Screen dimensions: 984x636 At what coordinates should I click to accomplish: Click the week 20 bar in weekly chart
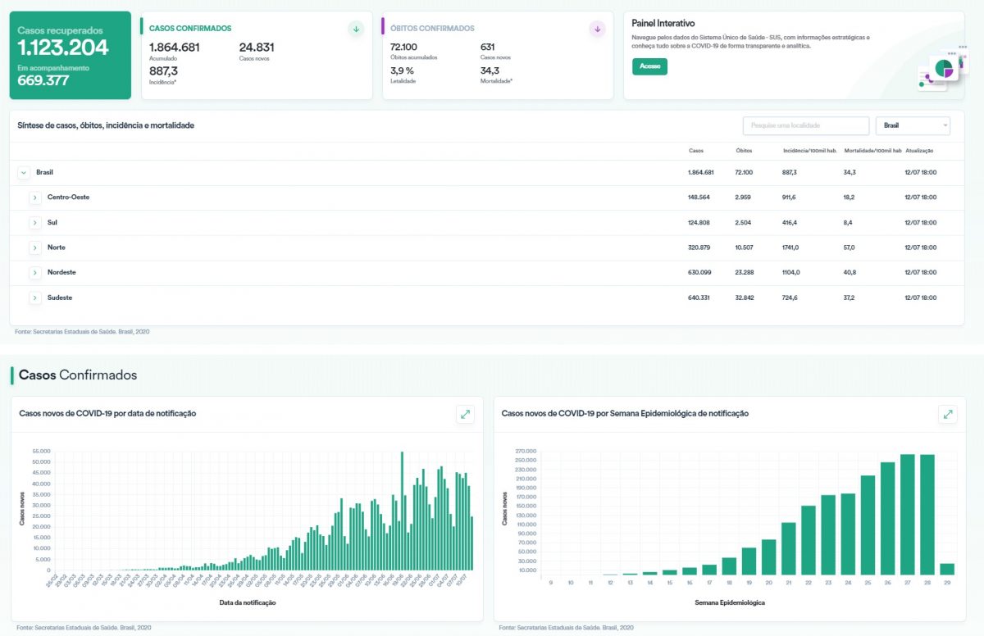769,557
